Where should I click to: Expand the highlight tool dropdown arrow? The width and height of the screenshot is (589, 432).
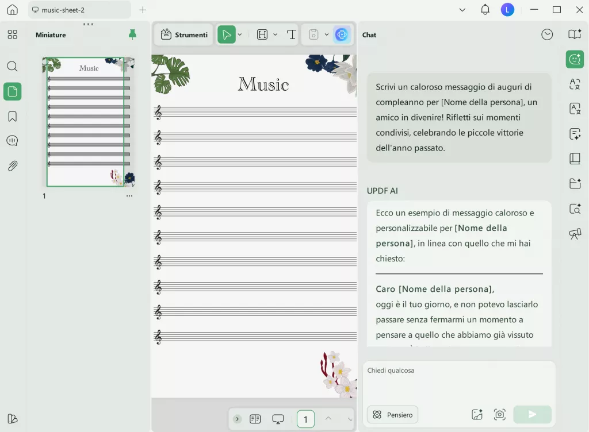coord(276,35)
